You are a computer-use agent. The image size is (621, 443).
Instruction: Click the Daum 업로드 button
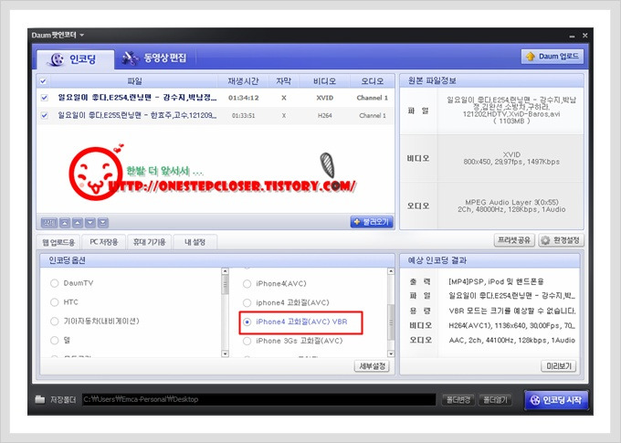(553, 57)
